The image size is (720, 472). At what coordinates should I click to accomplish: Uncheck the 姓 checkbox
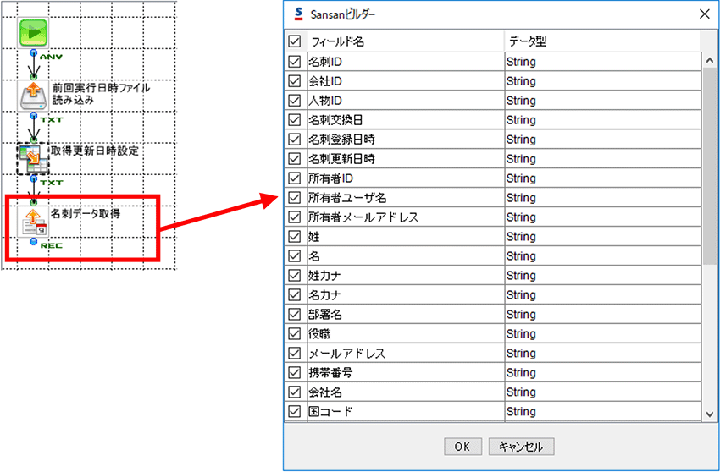point(294,237)
